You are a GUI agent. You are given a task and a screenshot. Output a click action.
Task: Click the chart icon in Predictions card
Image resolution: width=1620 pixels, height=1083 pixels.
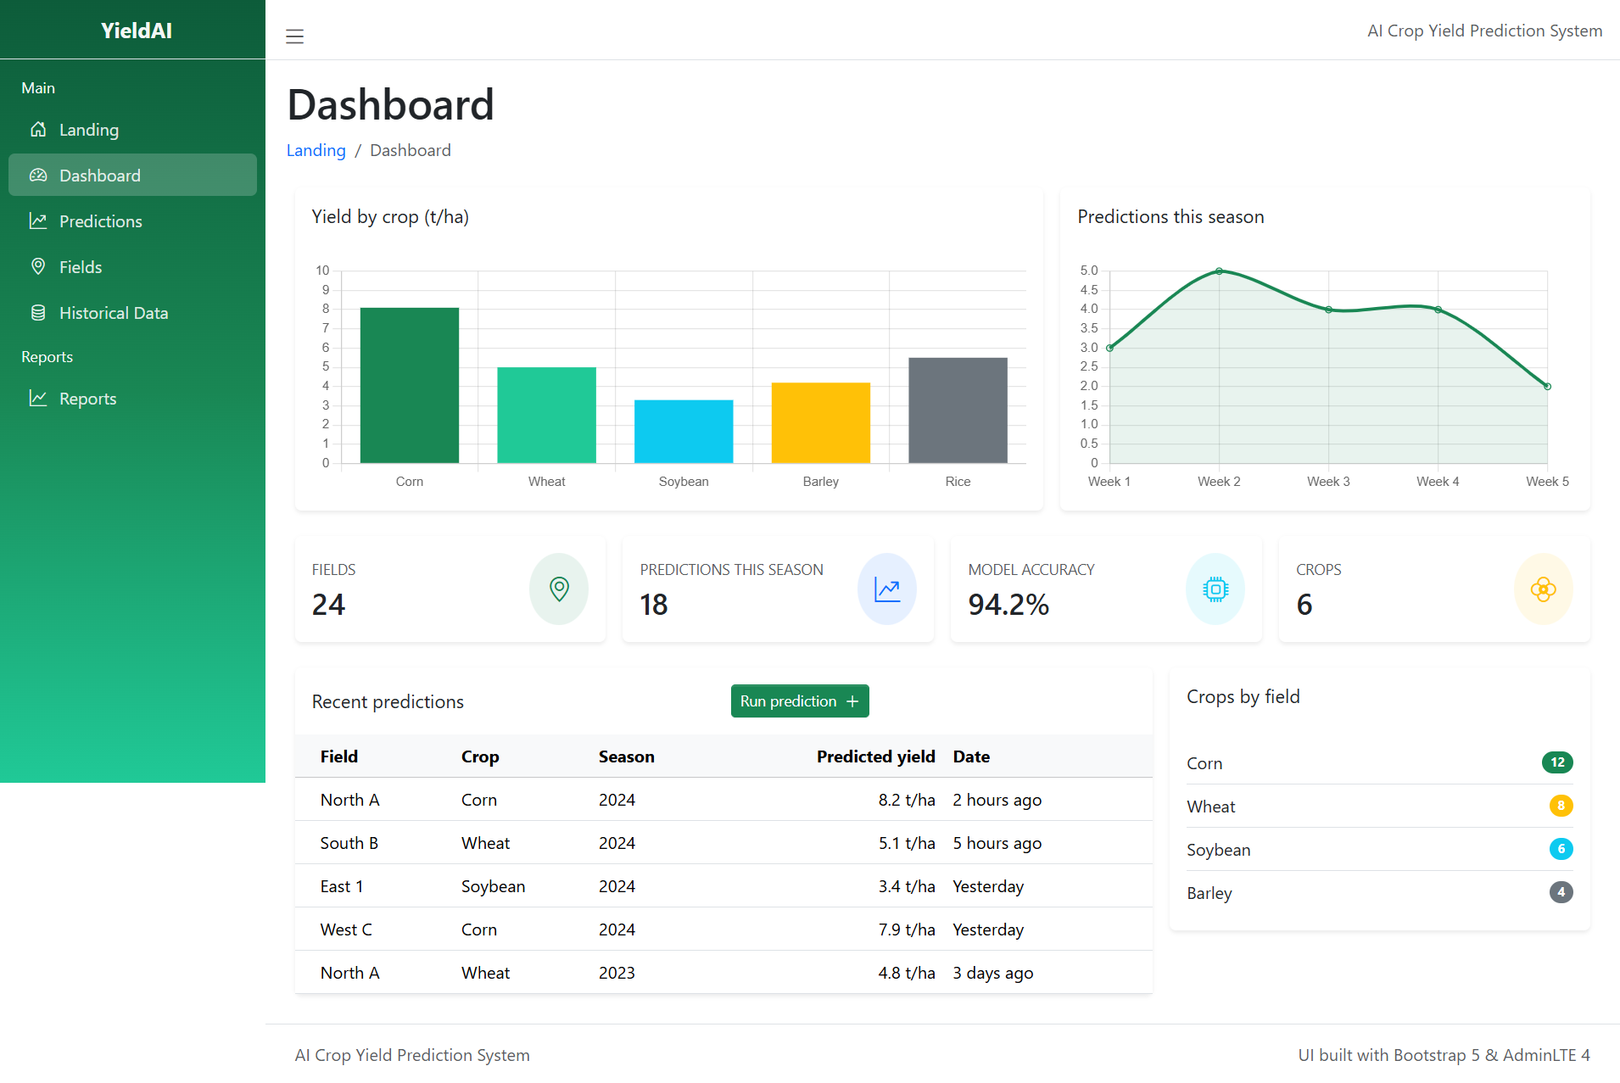[886, 589]
